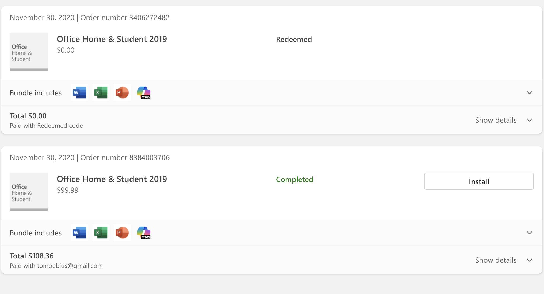
Task: Show details for the $0.00 redeemed order
Action: click(x=496, y=120)
